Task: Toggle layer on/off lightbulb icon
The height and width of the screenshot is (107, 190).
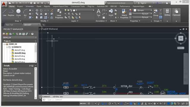Action: click(65, 10)
